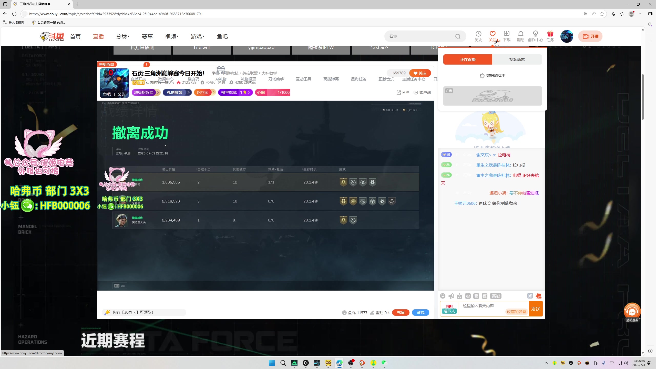Click the 收藏的弹幕 saved danmaku button
The image size is (656, 369).
click(516, 312)
